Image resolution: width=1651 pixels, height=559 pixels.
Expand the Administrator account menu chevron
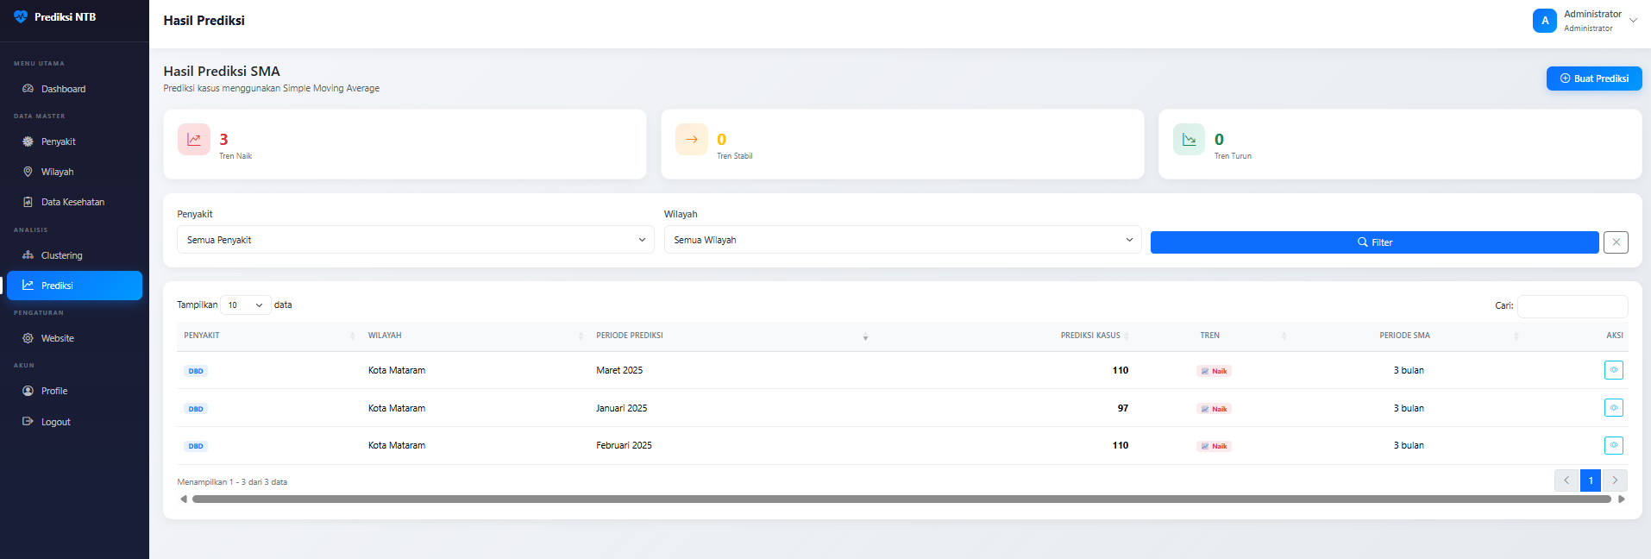tap(1633, 21)
